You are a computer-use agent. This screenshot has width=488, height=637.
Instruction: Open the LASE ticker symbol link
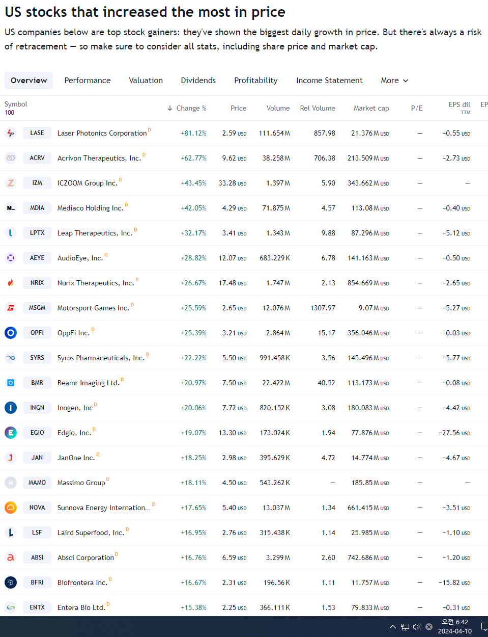click(x=37, y=133)
